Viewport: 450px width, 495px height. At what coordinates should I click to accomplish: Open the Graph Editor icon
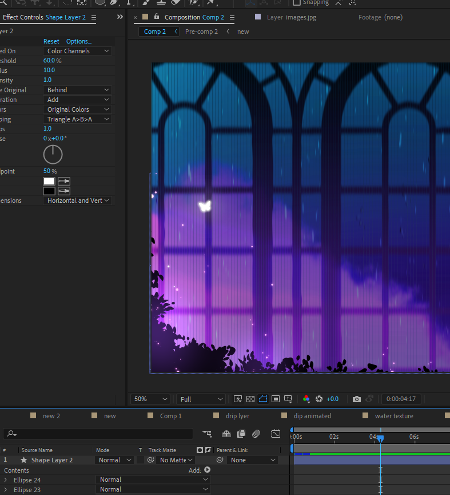tap(276, 434)
